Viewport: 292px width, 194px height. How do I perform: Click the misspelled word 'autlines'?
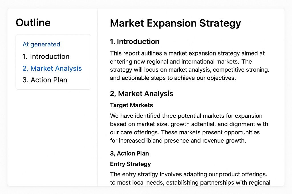(156, 53)
